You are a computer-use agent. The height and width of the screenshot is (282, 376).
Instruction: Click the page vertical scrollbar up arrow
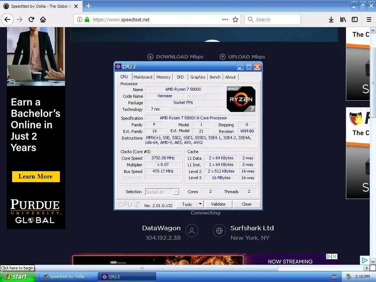click(x=373, y=30)
